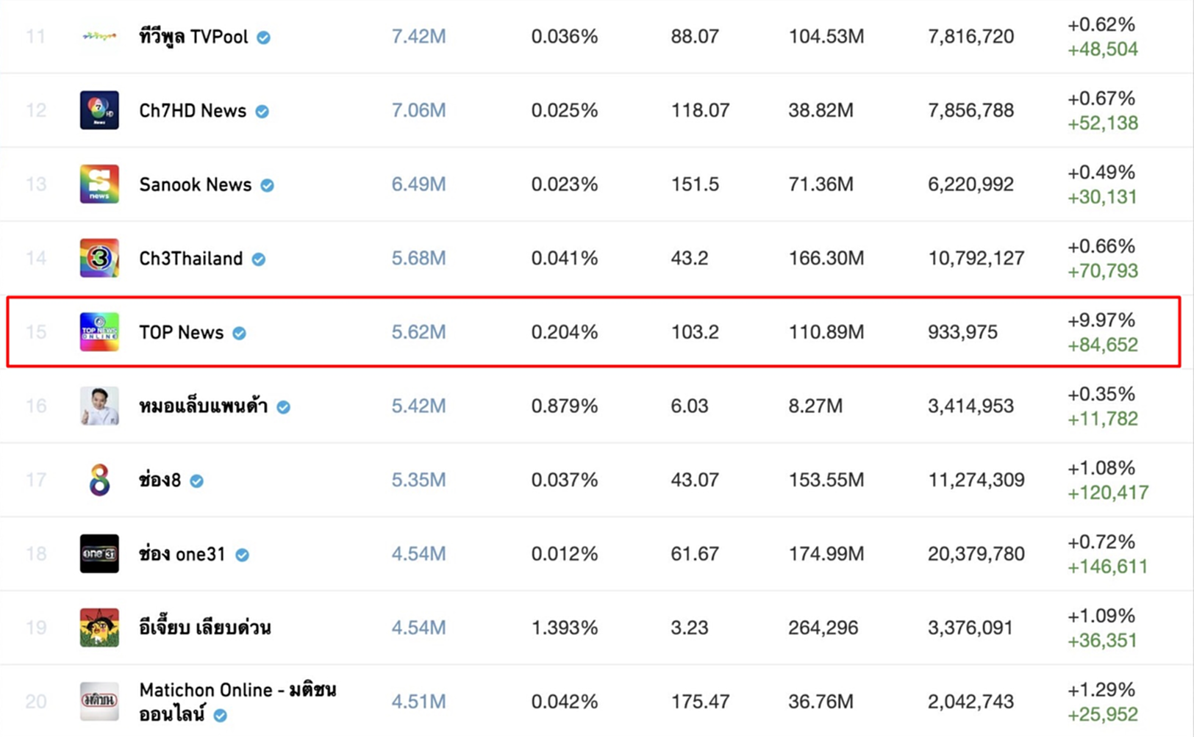Open the TVPool page logo
This screenshot has width=1194, height=737.
pos(99,36)
